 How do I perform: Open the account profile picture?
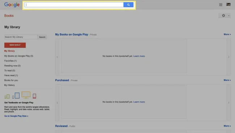click(x=228, y=4)
